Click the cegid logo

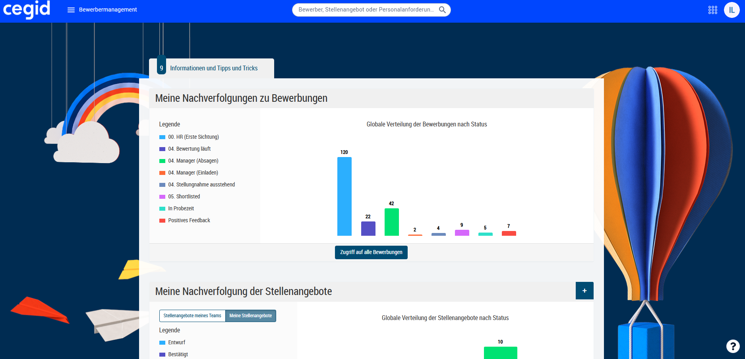point(27,10)
